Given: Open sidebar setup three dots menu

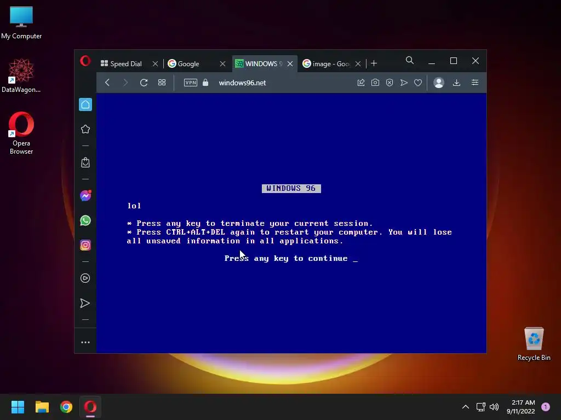Looking at the screenshot, I should pyautogui.click(x=85, y=342).
